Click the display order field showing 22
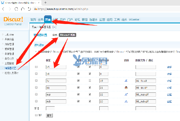The image size is (180, 121). pyautogui.click(x=104, y=95)
